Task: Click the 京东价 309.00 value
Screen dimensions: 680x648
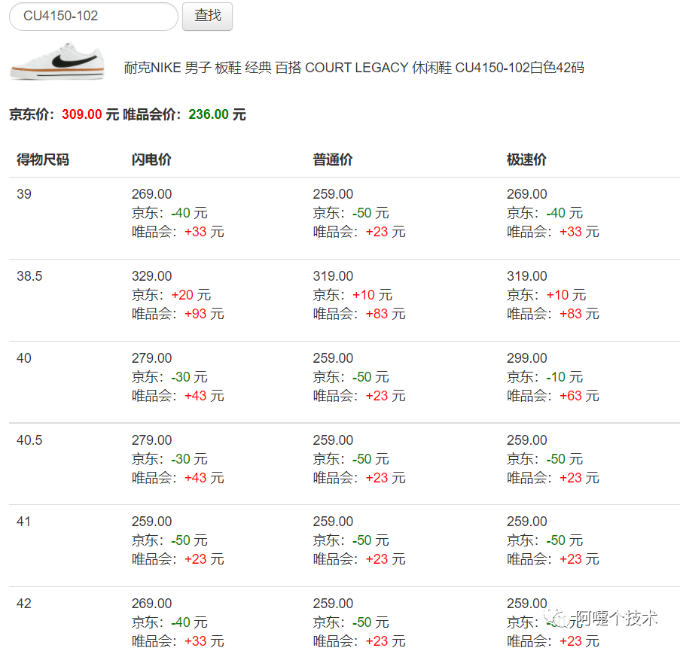Action: pyautogui.click(x=81, y=114)
